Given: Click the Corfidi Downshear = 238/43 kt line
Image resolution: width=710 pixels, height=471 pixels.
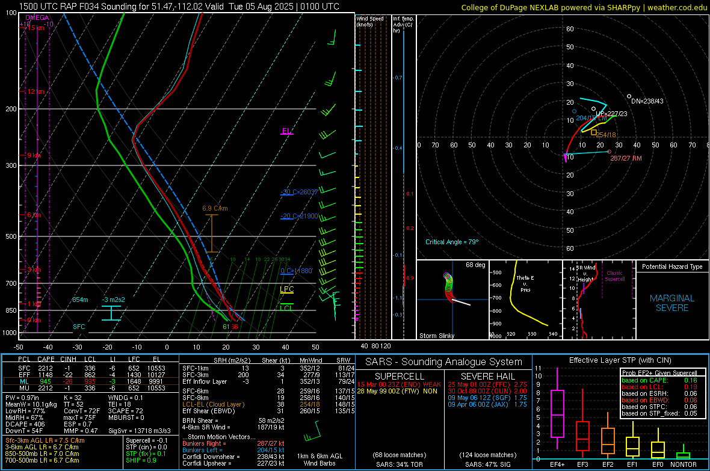Looking at the screenshot, I should [x=233, y=457].
